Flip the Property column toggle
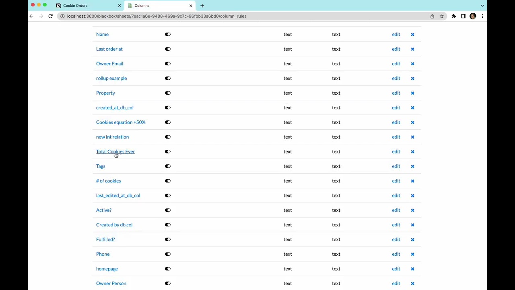 (x=168, y=93)
